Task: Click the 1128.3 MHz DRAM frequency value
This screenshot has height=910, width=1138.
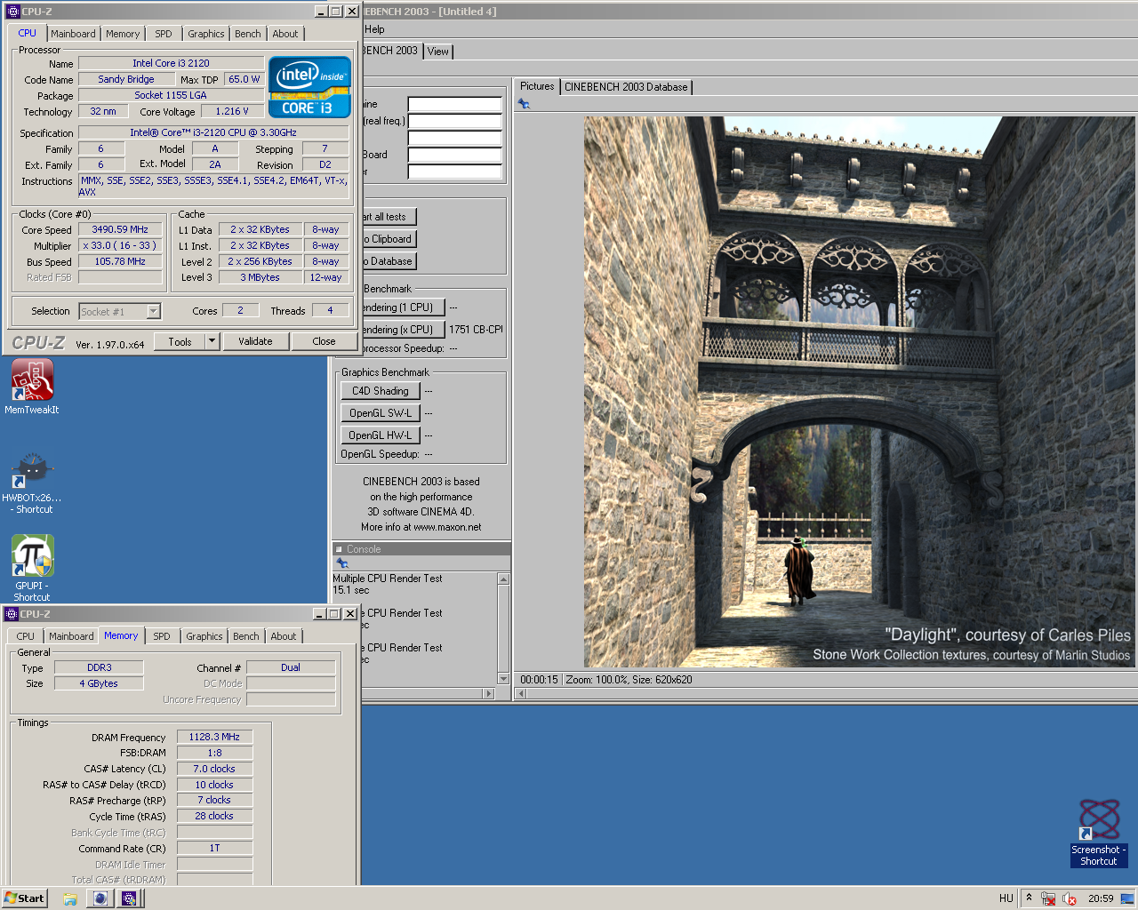Action: point(214,737)
